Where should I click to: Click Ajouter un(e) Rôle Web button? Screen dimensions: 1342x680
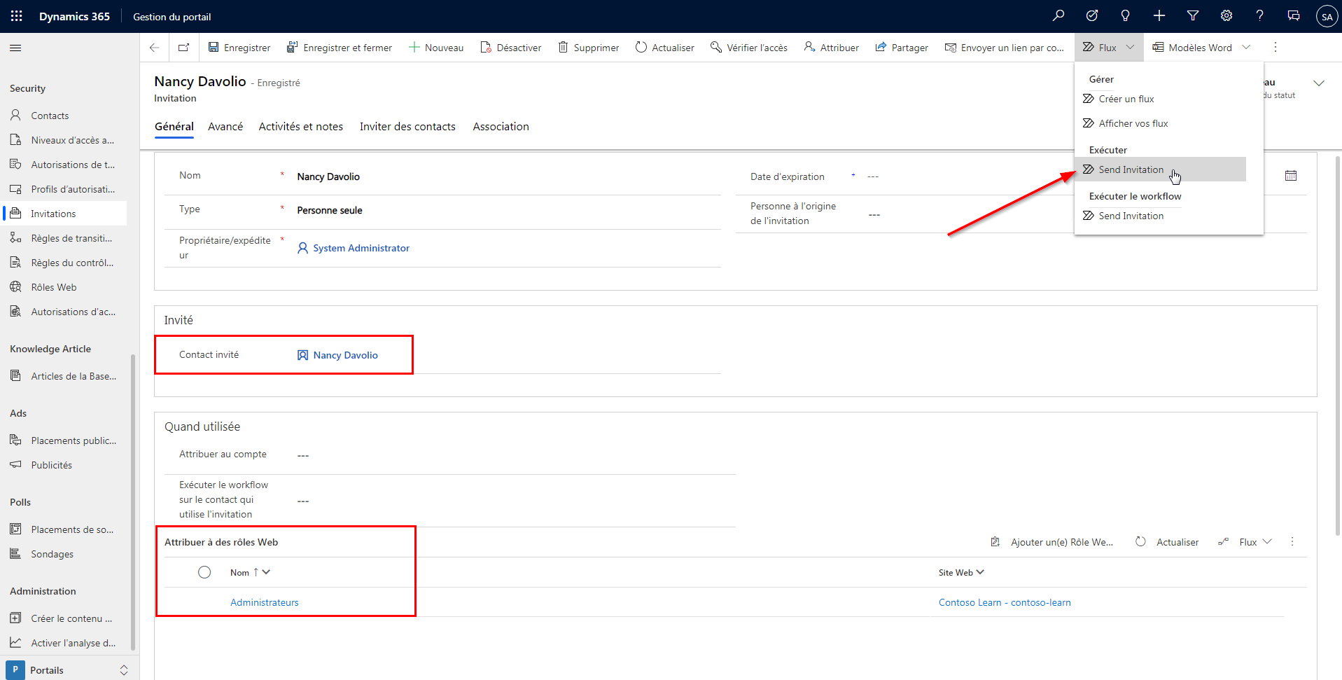[x=1051, y=542]
